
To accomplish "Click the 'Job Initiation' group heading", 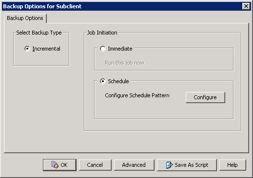I will point(102,33).
